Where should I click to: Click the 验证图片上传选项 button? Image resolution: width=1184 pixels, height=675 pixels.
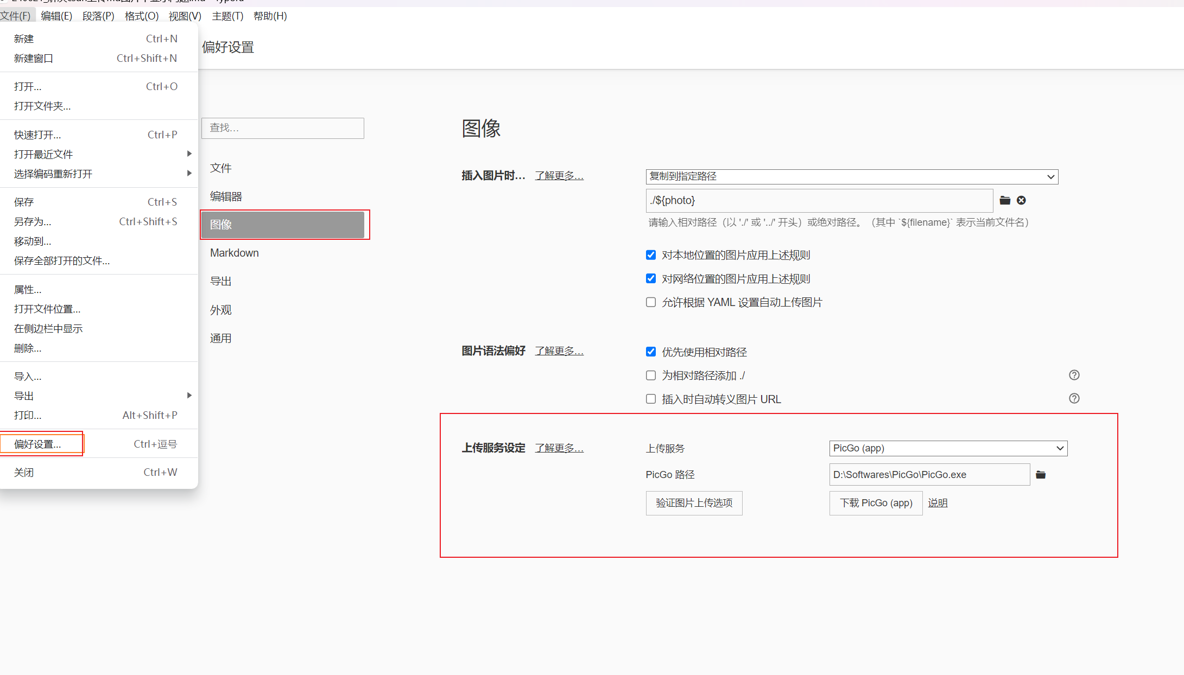[694, 503]
